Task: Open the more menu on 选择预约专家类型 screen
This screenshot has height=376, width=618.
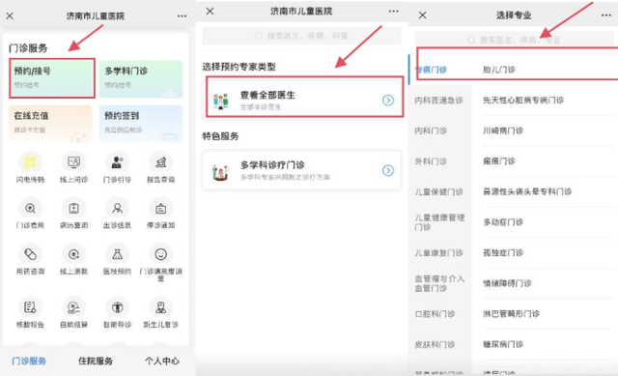Action: pyautogui.click(x=393, y=12)
